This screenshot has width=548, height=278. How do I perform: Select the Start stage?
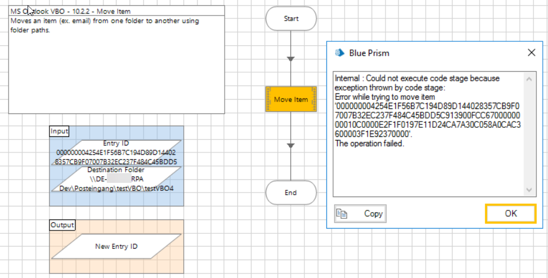(x=291, y=18)
